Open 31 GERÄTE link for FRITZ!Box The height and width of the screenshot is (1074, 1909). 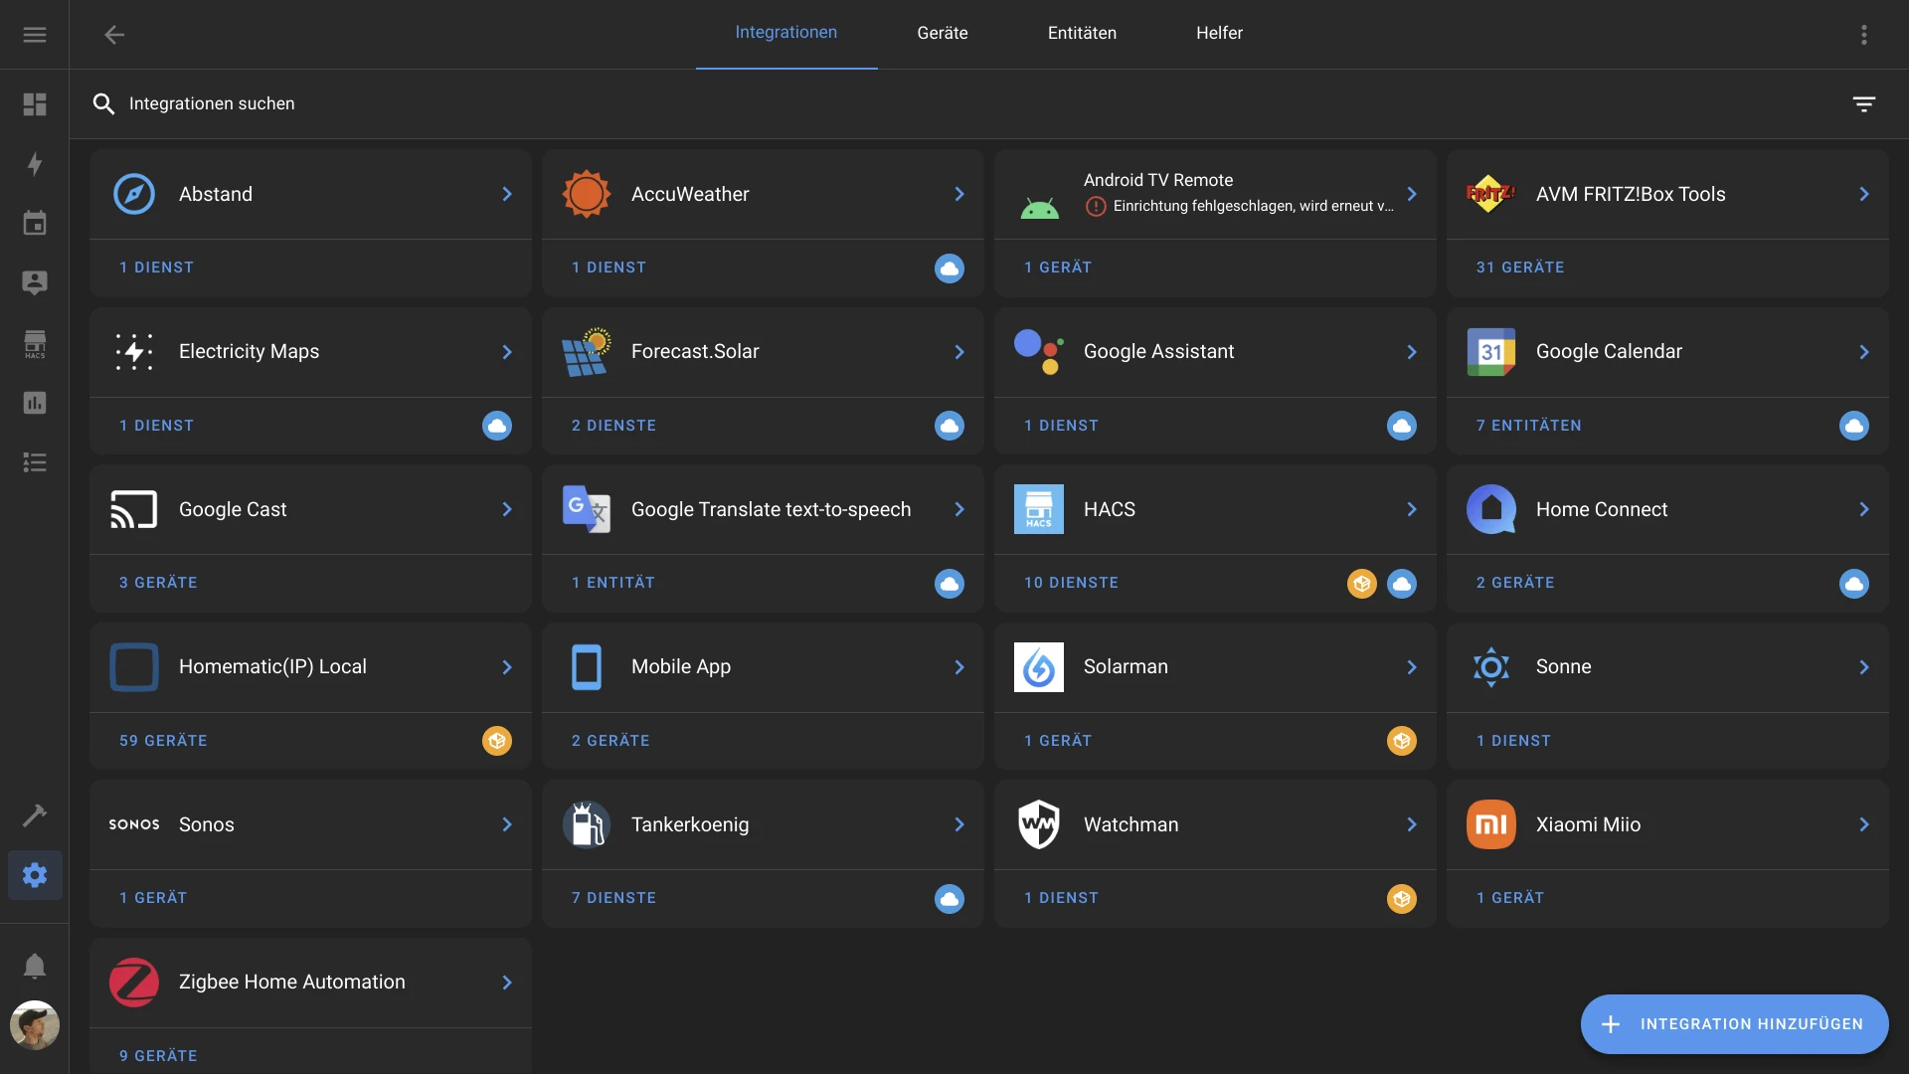[x=1520, y=268]
